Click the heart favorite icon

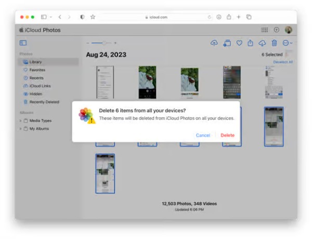(x=239, y=43)
